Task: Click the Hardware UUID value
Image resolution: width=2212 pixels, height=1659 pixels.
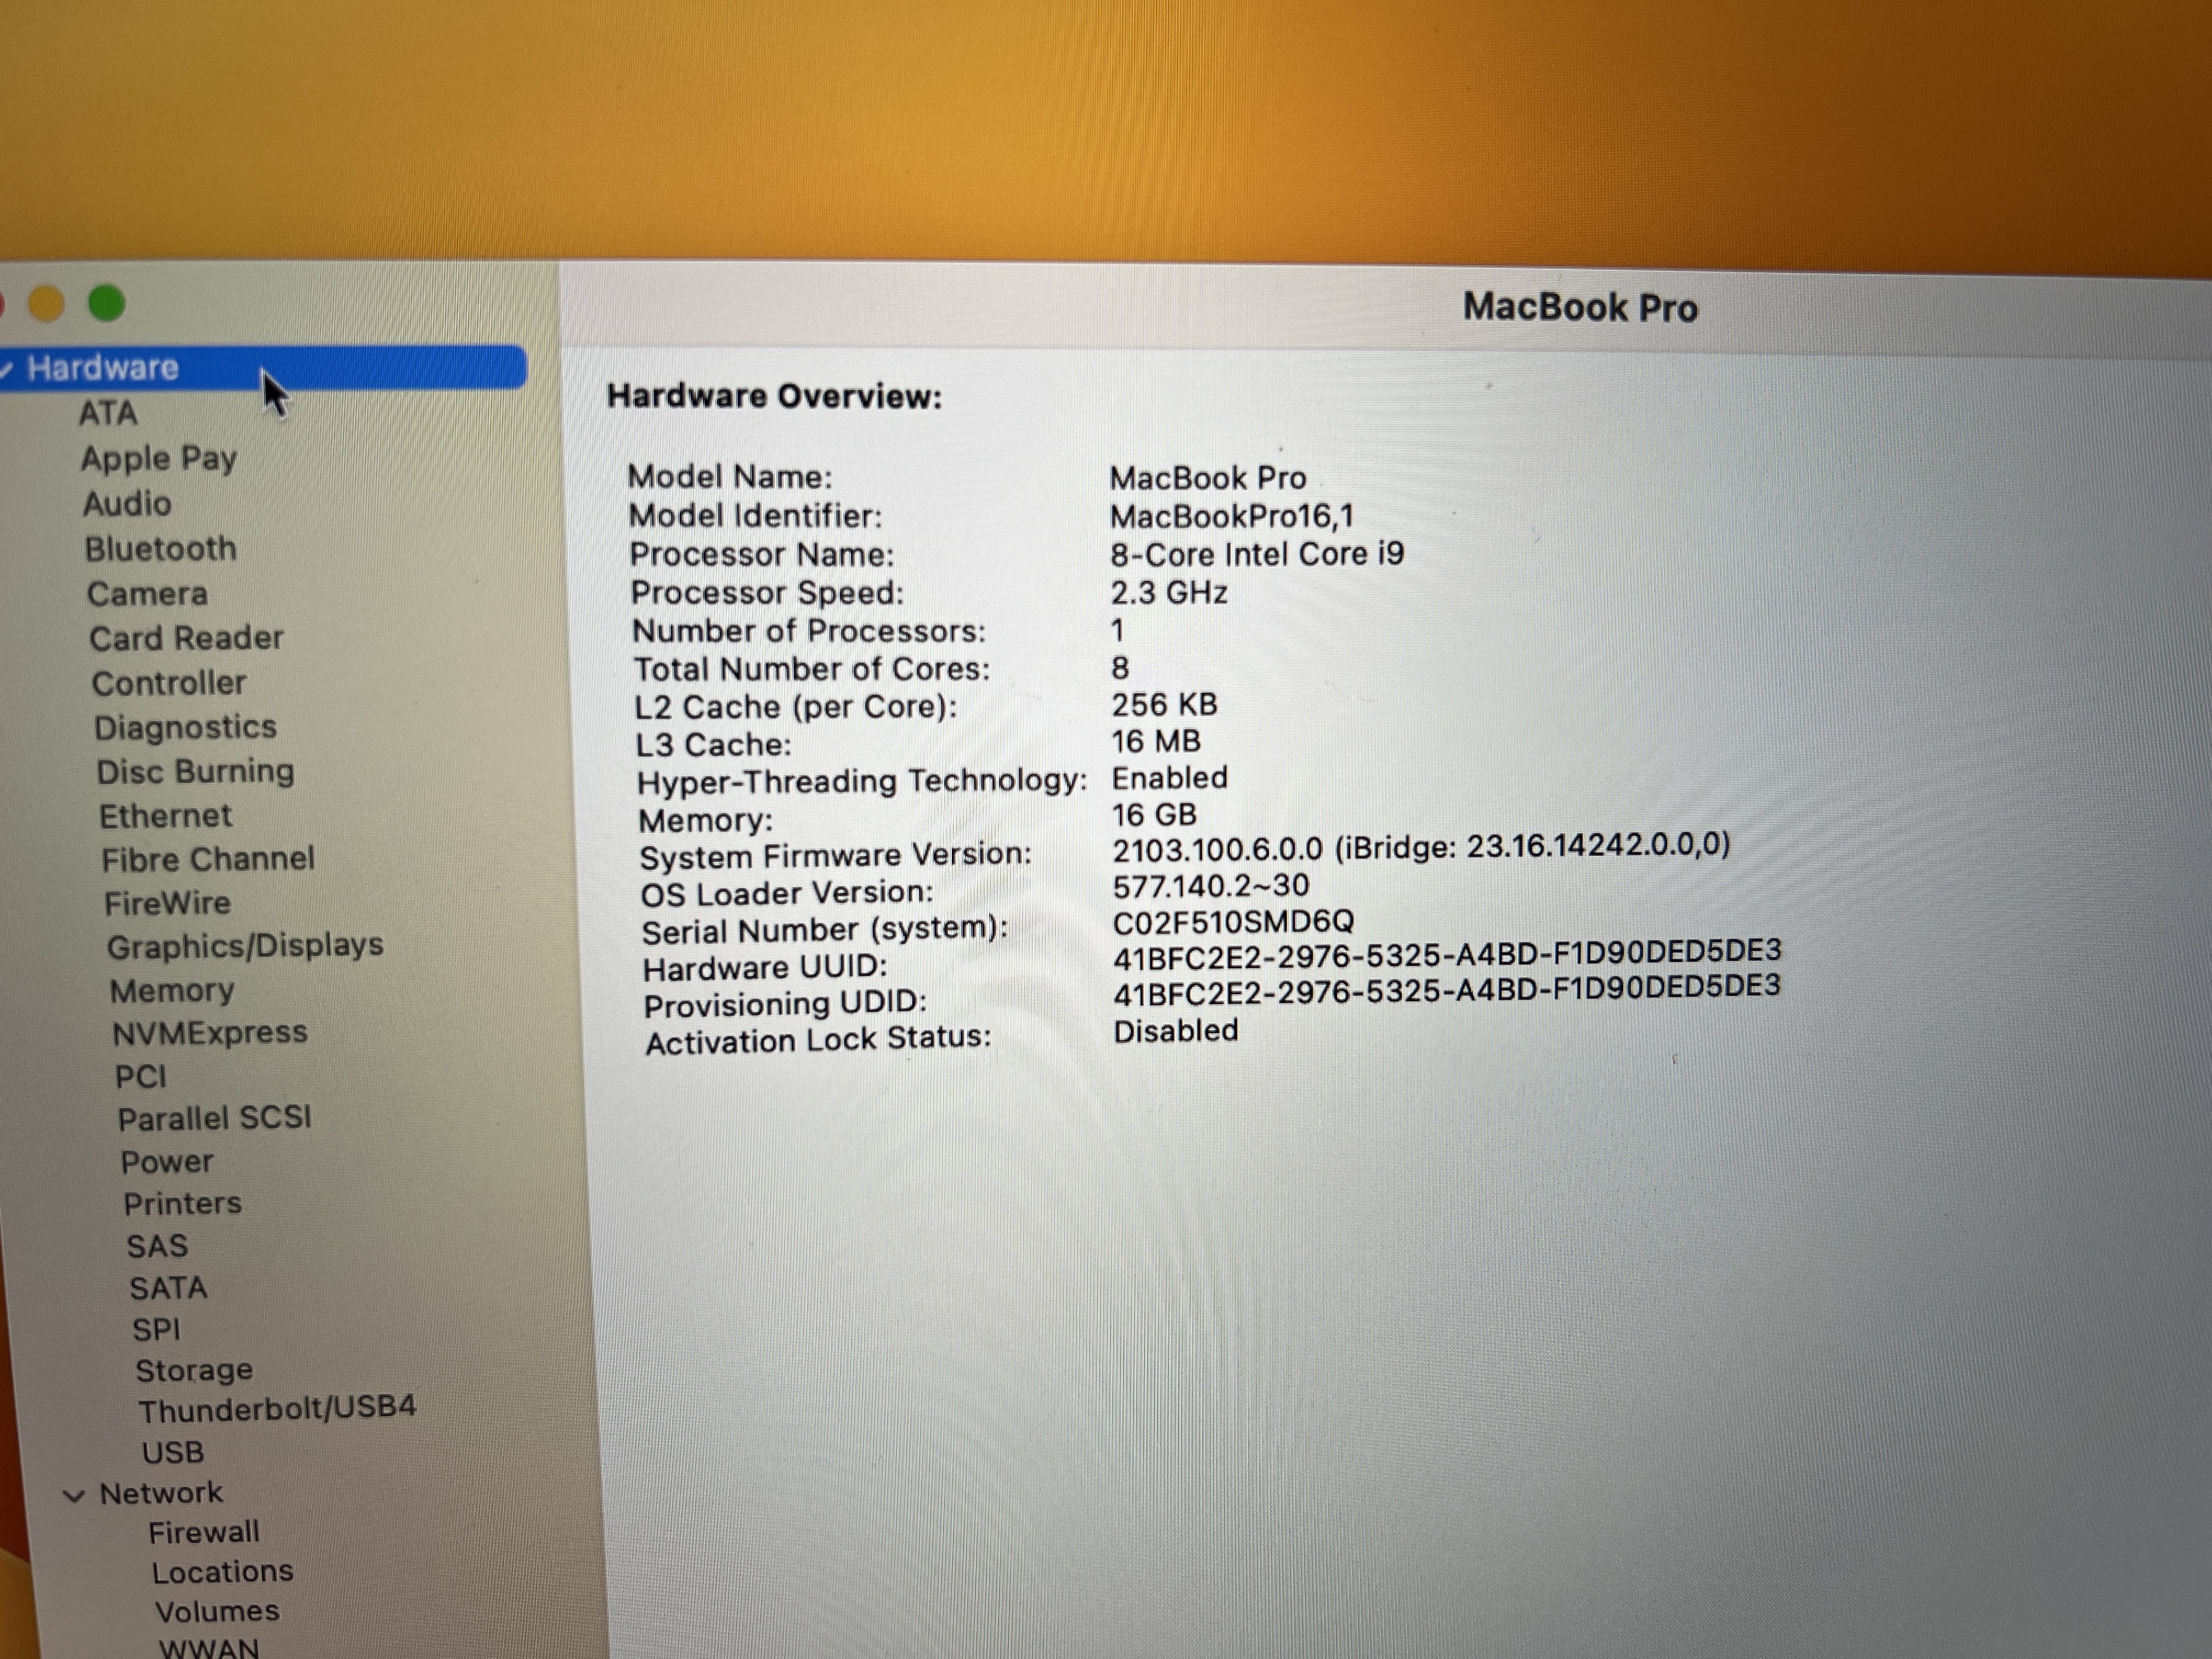Action: [1447, 954]
